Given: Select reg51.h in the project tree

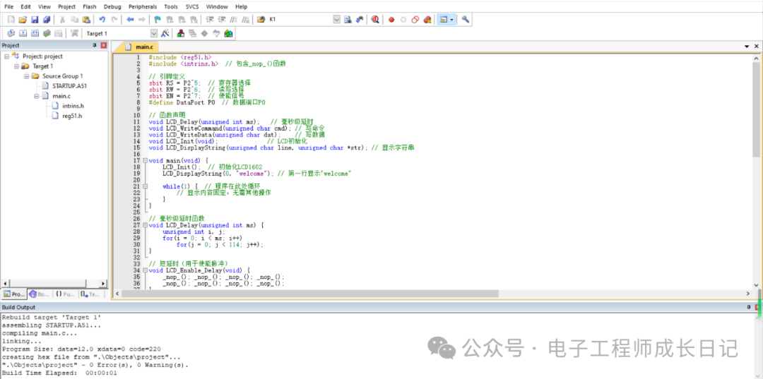Looking at the screenshot, I should tap(67, 116).
